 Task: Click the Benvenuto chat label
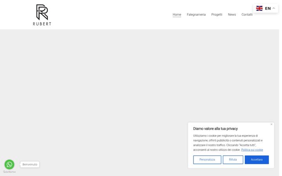30,165
